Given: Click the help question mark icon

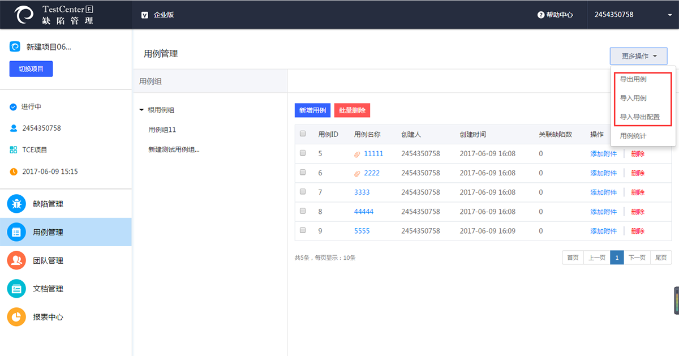Looking at the screenshot, I should click(541, 15).
